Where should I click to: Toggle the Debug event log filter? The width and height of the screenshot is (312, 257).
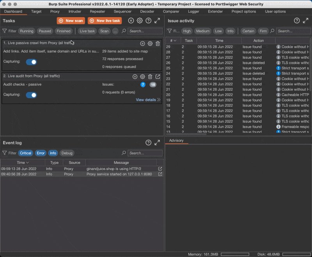(67, 153)
